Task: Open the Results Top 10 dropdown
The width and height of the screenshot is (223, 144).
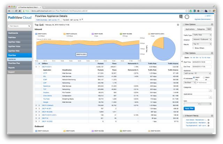Action: pyautogui.click(x=202, y=44)
